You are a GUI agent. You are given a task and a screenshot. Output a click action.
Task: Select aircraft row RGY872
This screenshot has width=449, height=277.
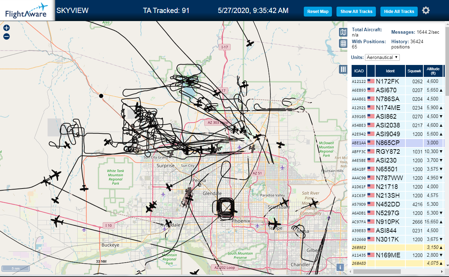coord(397,152)
